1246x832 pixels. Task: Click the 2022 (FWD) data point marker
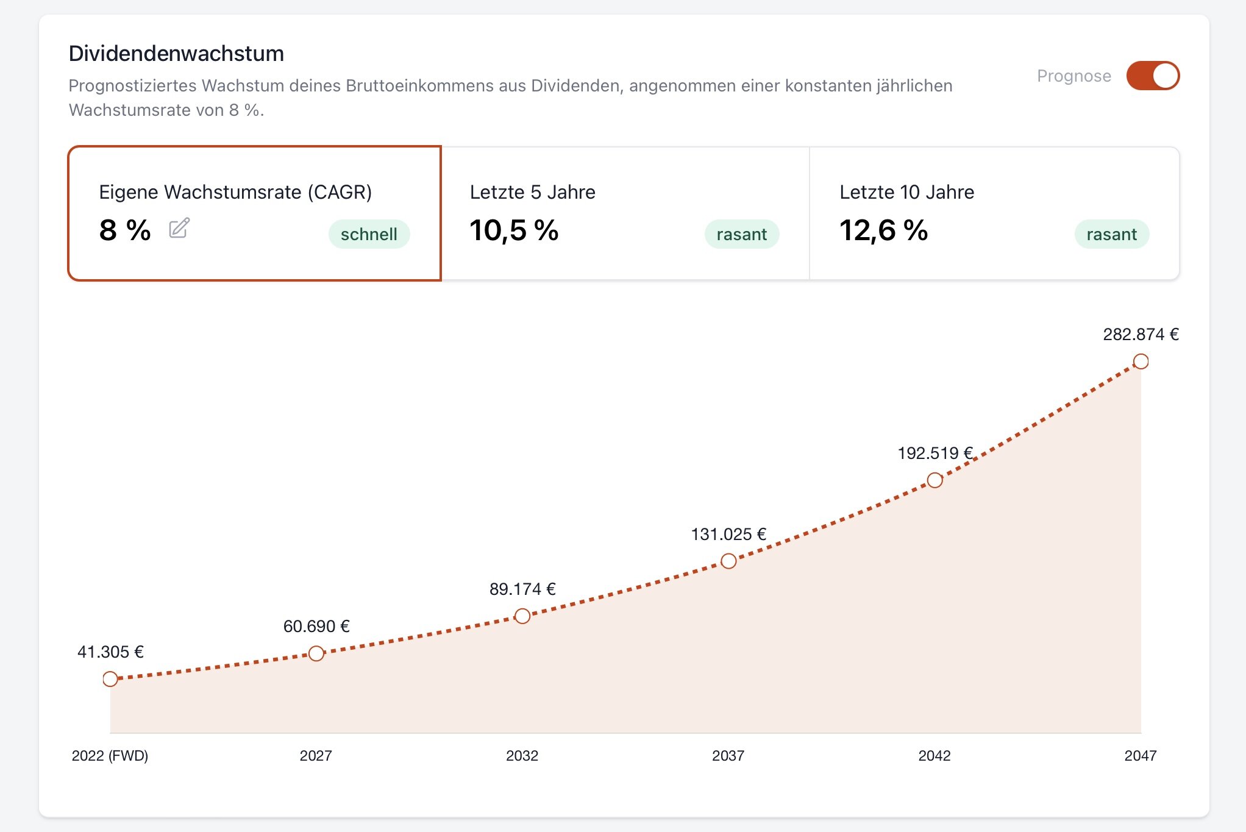tap(110, 679)
